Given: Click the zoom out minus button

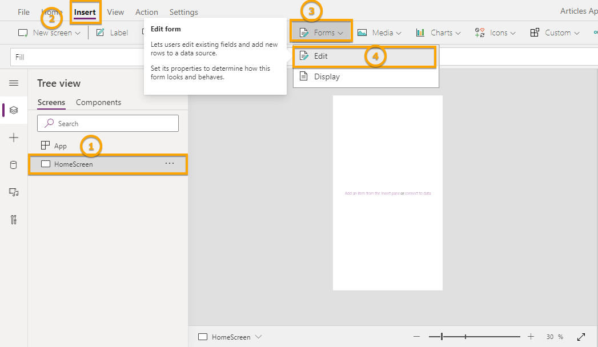Looking at the screenshot, I should 417,337.
